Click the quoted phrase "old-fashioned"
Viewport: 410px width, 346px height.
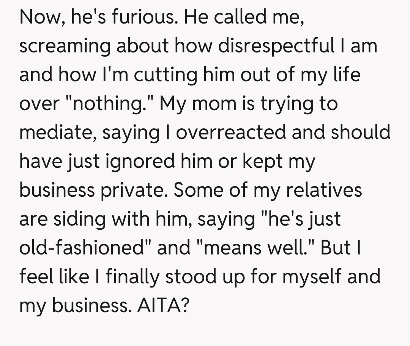(x=85, y=248)
